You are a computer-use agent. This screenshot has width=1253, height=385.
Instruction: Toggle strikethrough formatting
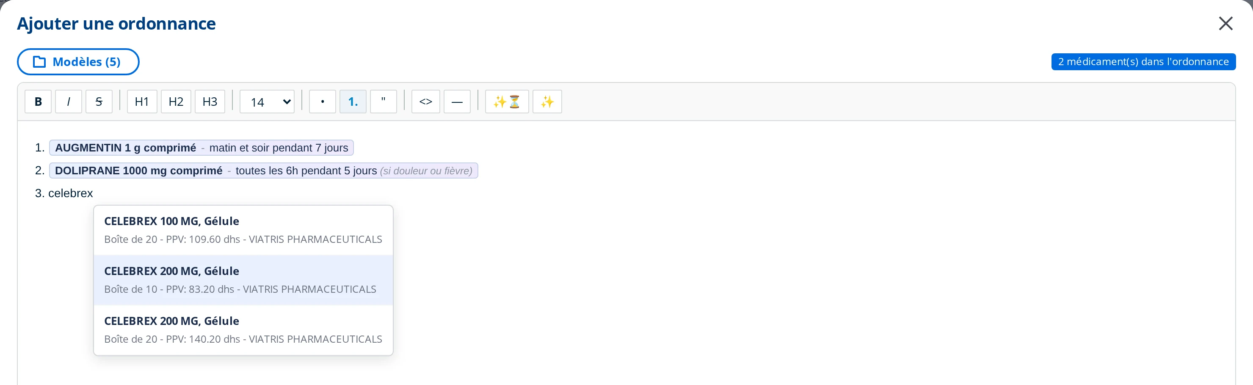99,102
